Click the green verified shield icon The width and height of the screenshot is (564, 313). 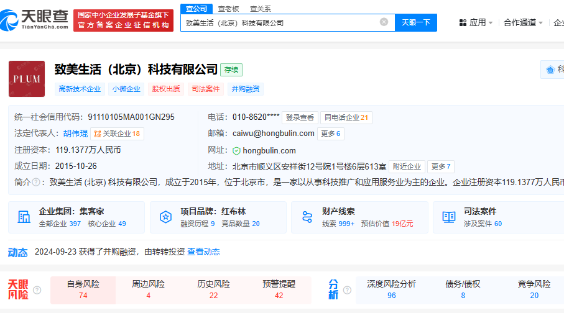(x=236, y=151)
